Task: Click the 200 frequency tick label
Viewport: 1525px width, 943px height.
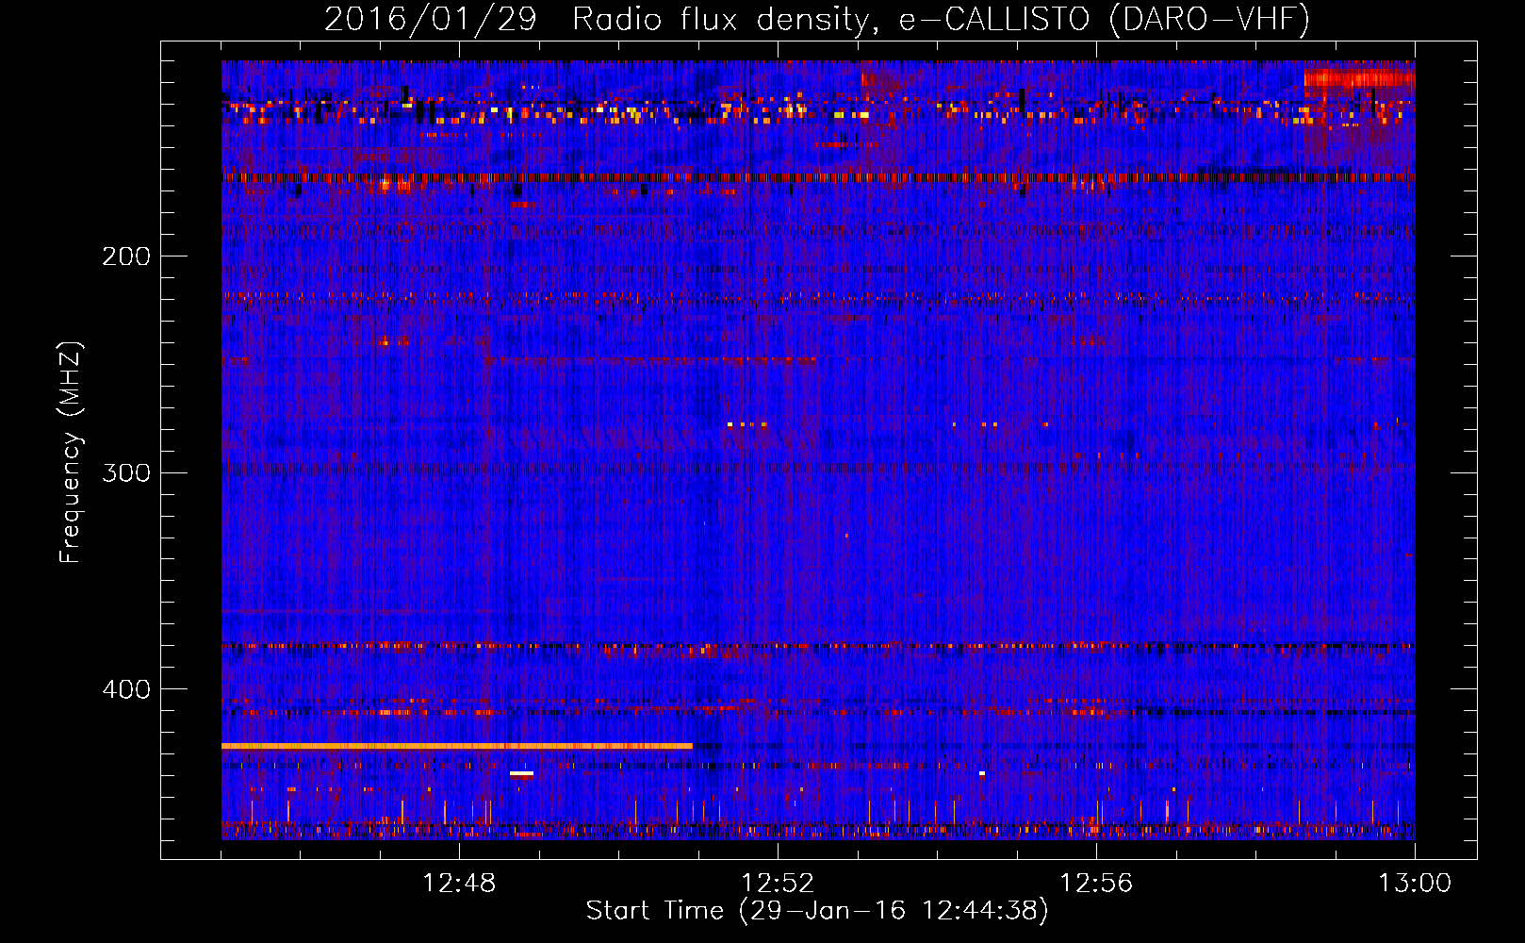Action: [126, 256]
